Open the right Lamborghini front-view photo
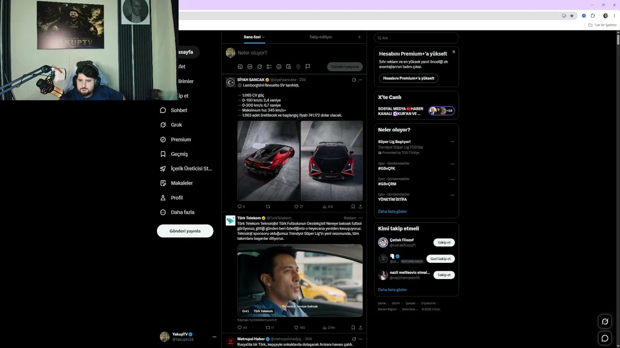Viewport: 620px width, 348px height. (332, 160)
